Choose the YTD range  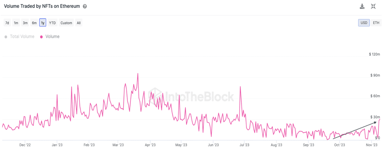click(52, 23)
